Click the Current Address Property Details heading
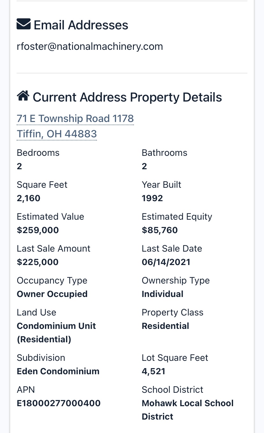This screenshot has height=433, width=264. pos(127,97)
